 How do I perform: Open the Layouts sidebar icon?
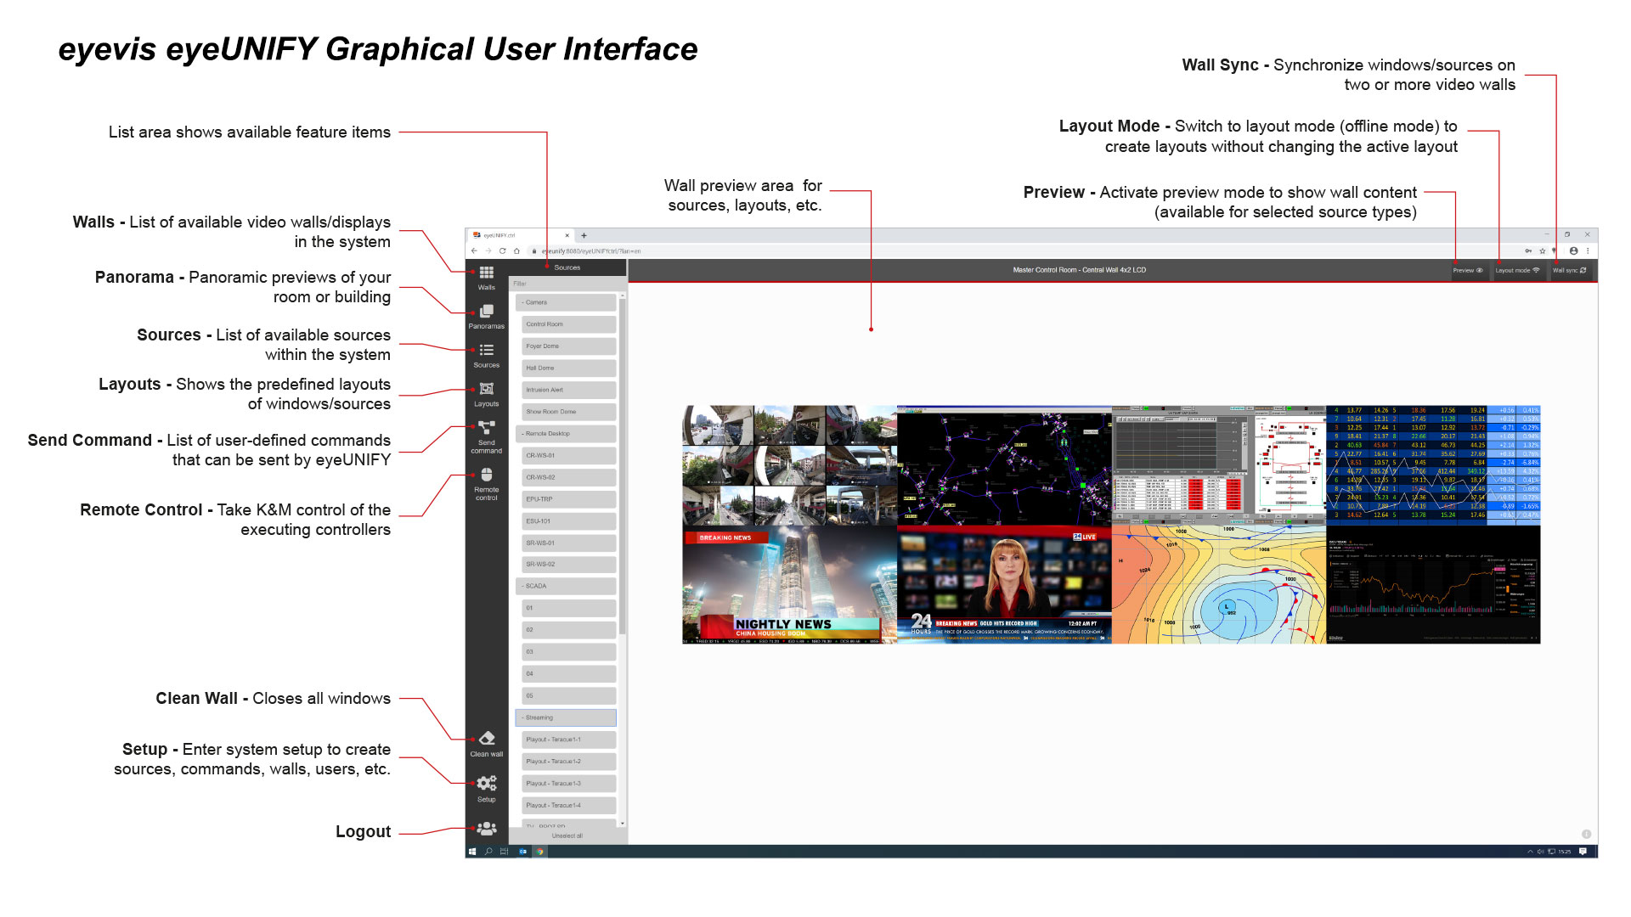pyautogui.click(x=486, y=389)
